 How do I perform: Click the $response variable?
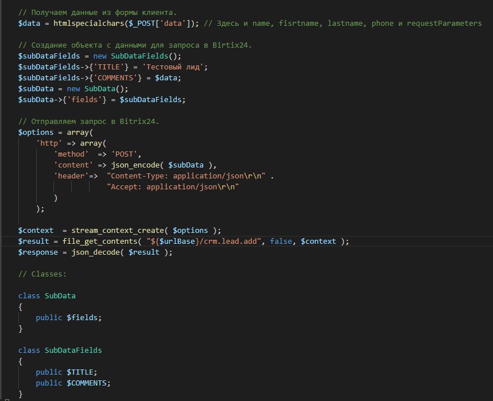click(x=38, y=252)
